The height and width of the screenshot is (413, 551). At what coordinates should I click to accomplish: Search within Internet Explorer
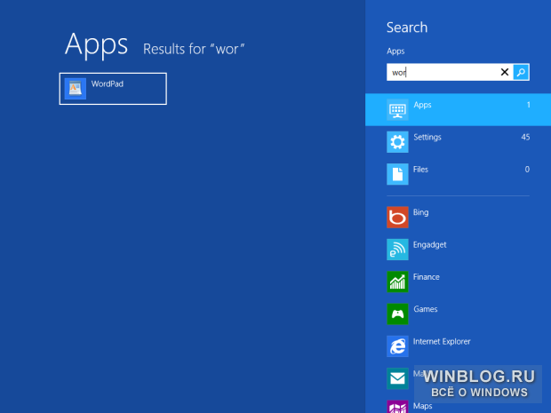click(442, 342)
